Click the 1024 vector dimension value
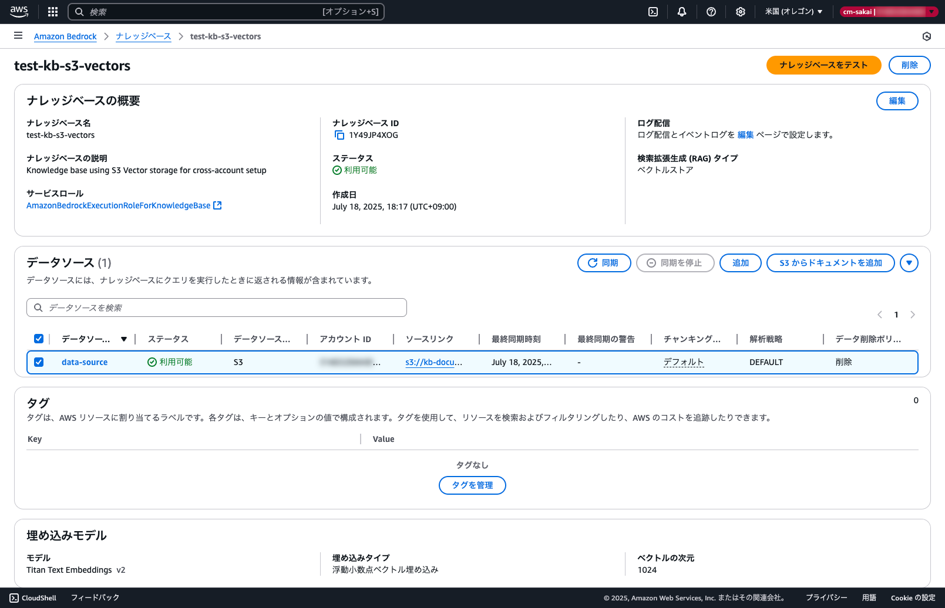 pos(647,570)
